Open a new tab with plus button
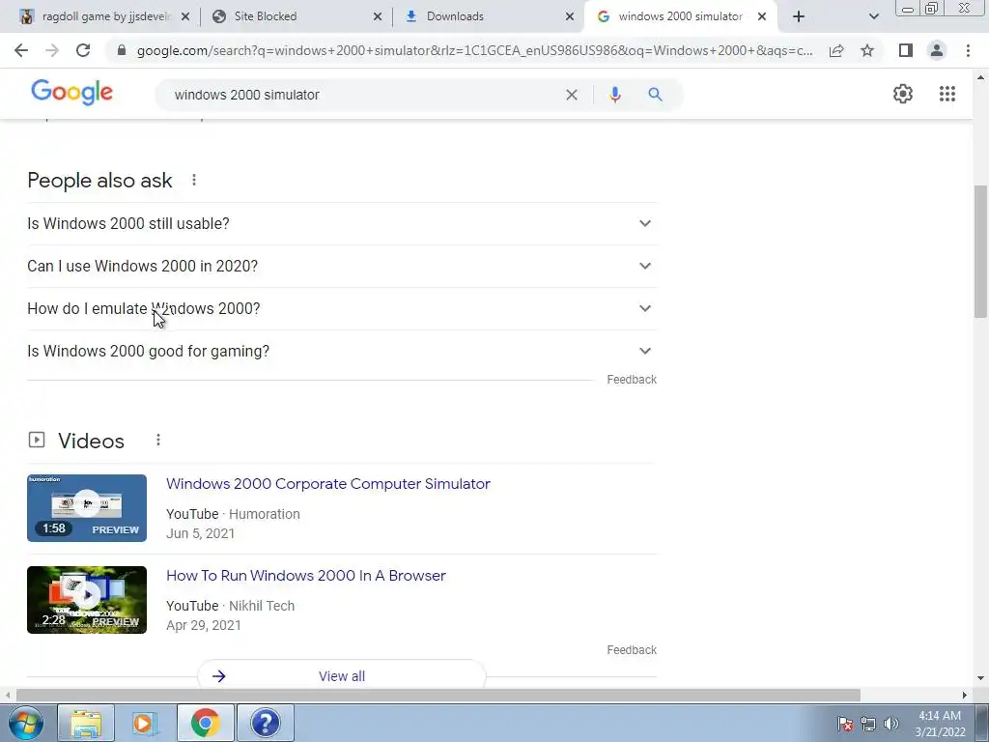The image size is (989, 742). coord(799,16)
